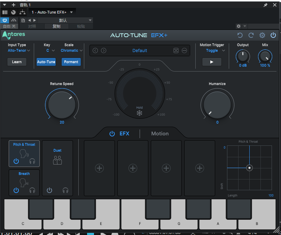The height and width of the screenshot is (235, 281).
Task: Click the Motion Trigger play button
Action: point(212,62)
